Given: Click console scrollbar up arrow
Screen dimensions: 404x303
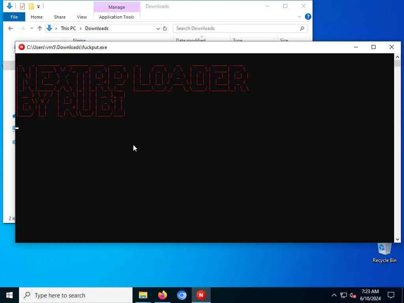Looking at the screenshot, I should click(397, 57).
